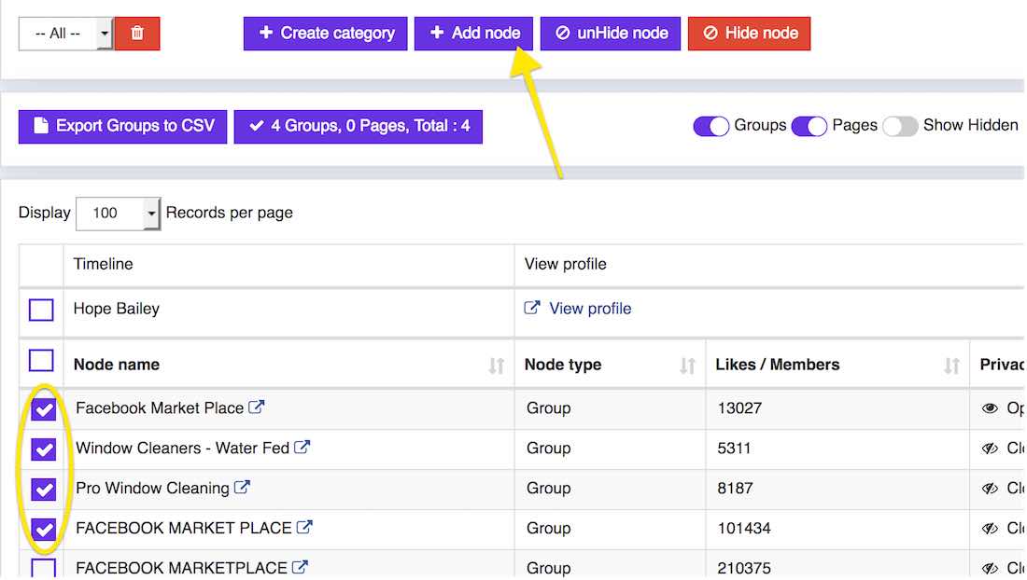Click the Add node button
The image size is (1027, 580).
point(473,34)
